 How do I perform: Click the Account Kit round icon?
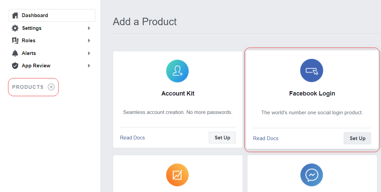tap(177, 71)
